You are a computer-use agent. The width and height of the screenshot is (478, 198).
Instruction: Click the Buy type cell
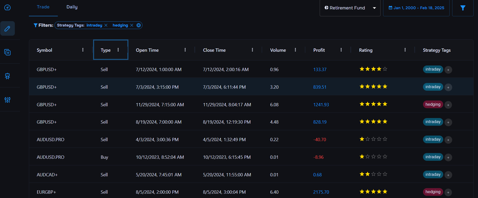tap(104, 157)
